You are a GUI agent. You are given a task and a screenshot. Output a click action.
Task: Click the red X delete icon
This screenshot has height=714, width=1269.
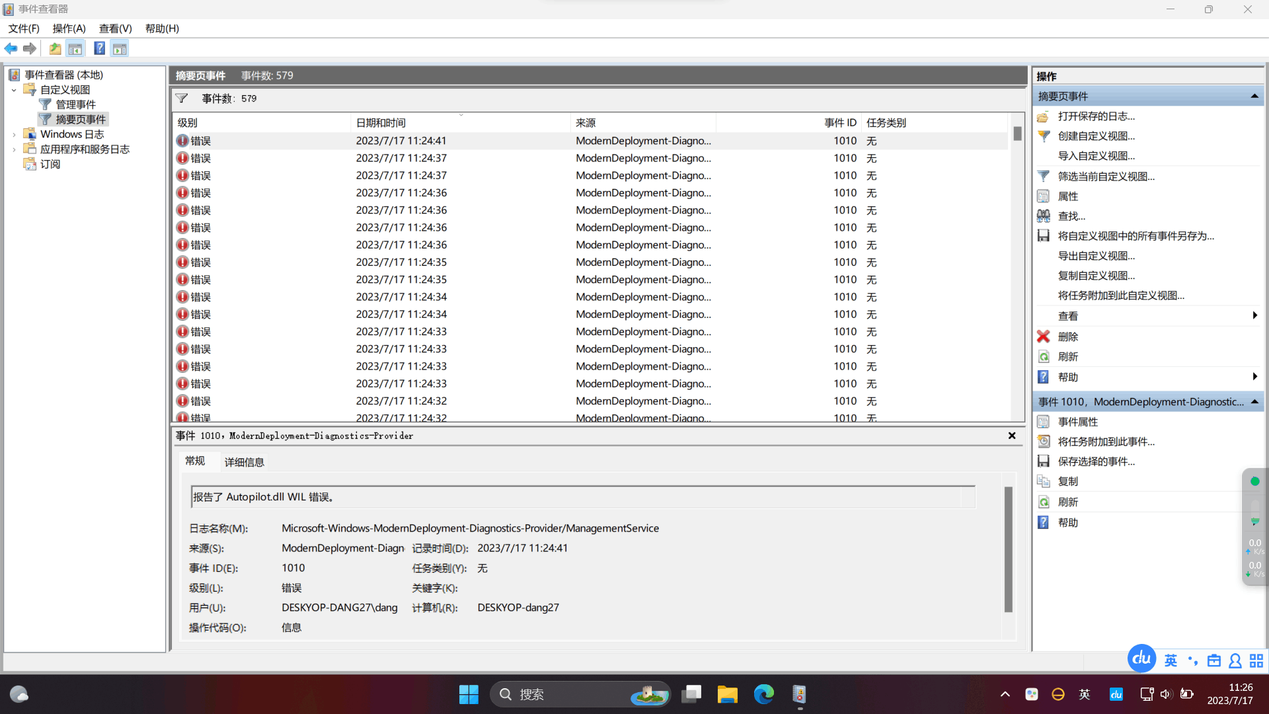coord(1043,337)
